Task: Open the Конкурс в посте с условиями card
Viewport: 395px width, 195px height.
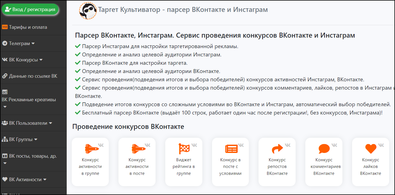Action: (x=230, y=162)
